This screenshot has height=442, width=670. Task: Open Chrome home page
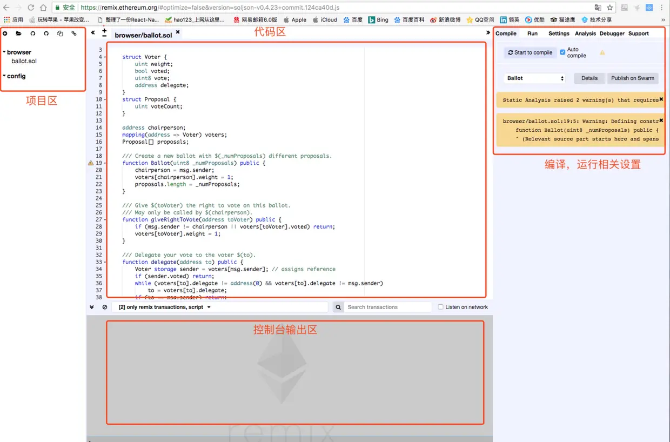coord(43,8)
